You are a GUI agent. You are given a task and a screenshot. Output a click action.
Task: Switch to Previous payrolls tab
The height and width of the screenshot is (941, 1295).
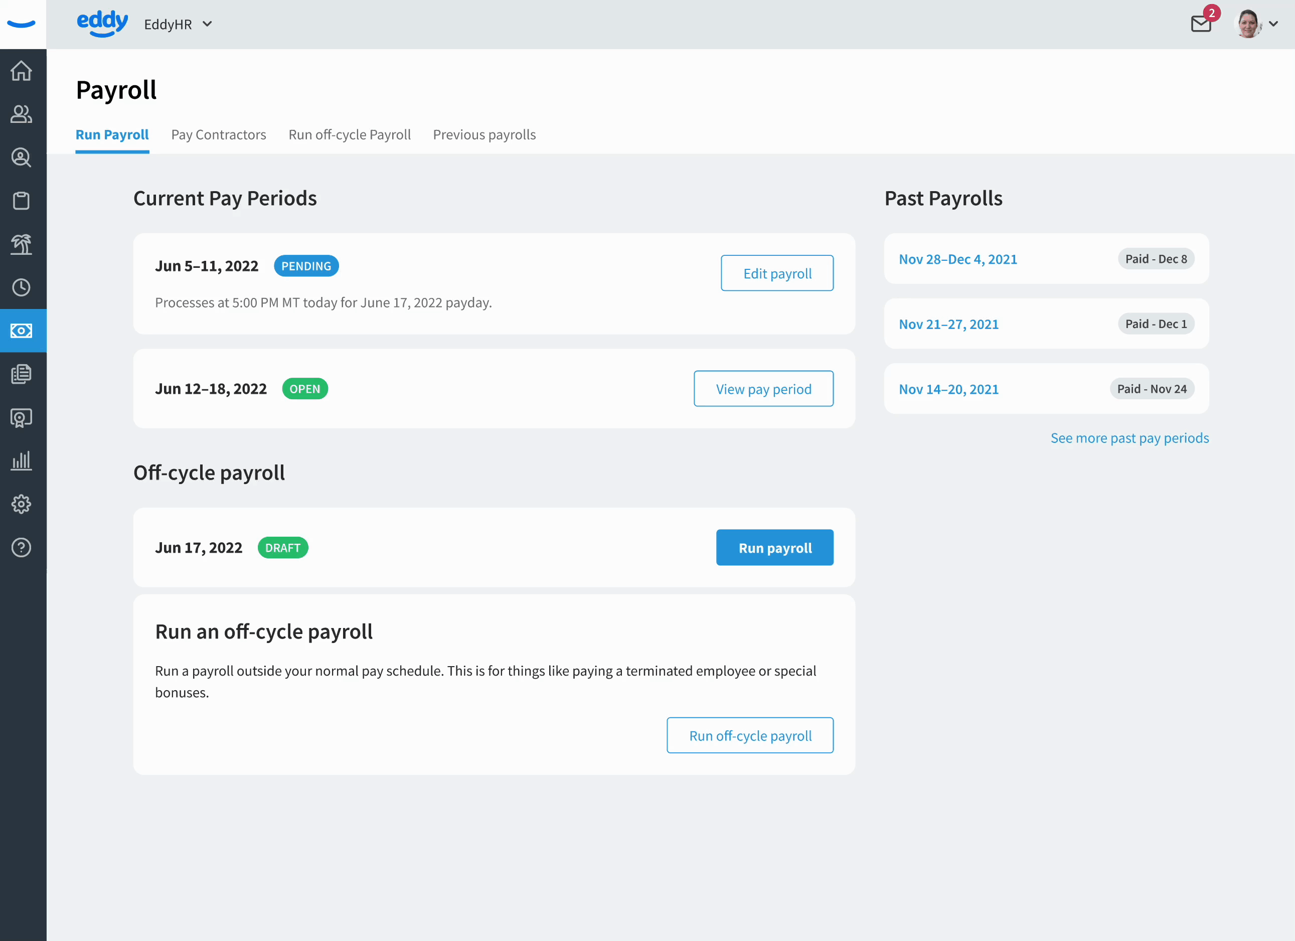click(484, 135)
